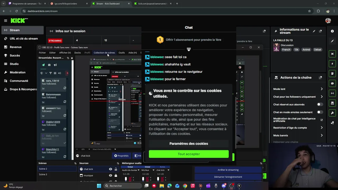Click the KICK logo
The width and height of the screenshot is (338, 190).
(19, 21)
